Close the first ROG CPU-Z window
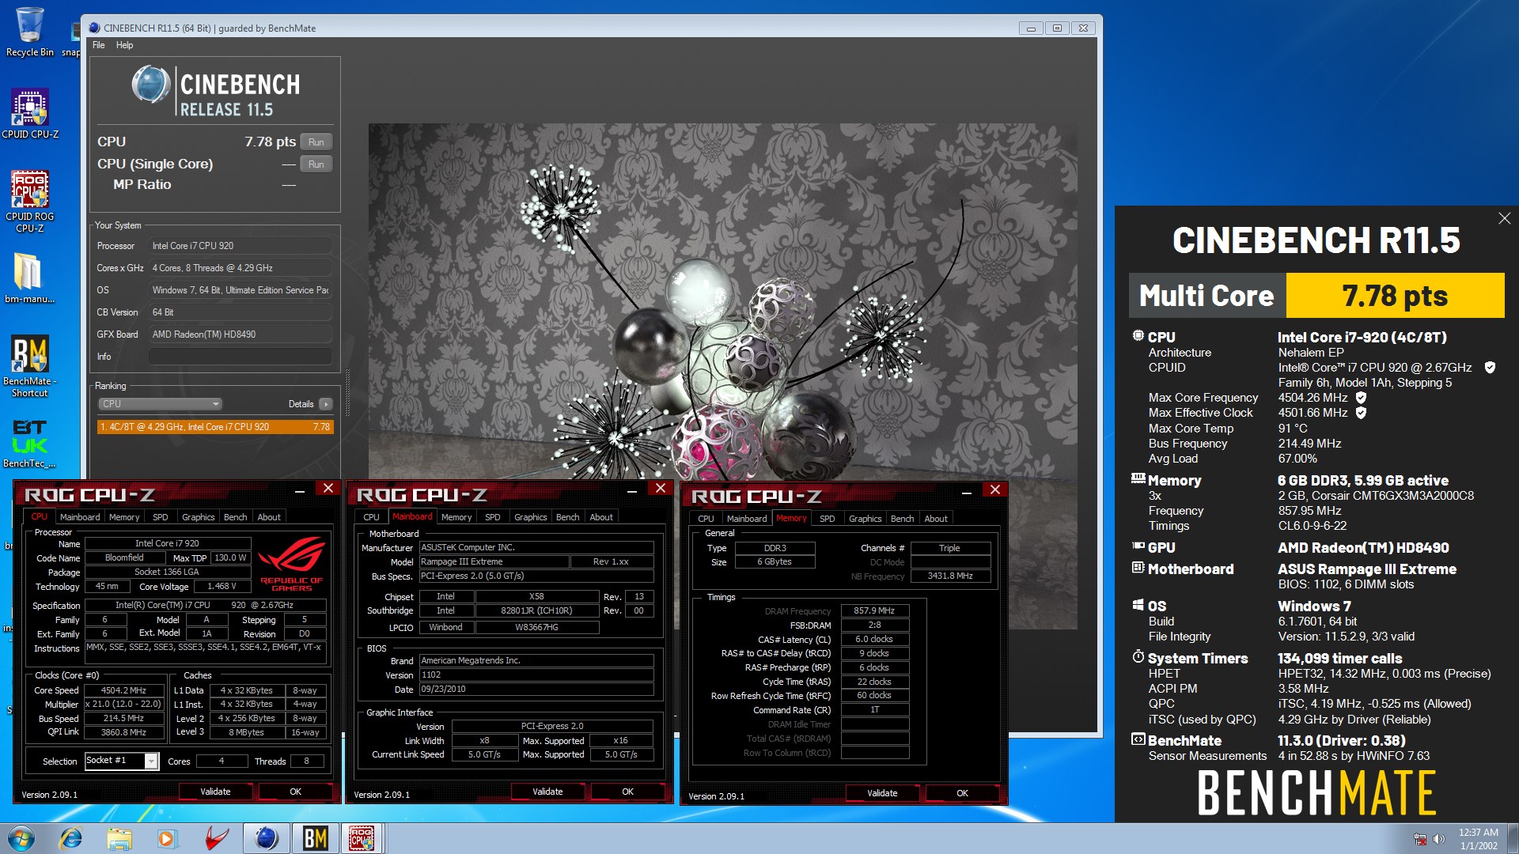Image resolution: width=1519 pixels, height=854 pixels. coord(328,489)
